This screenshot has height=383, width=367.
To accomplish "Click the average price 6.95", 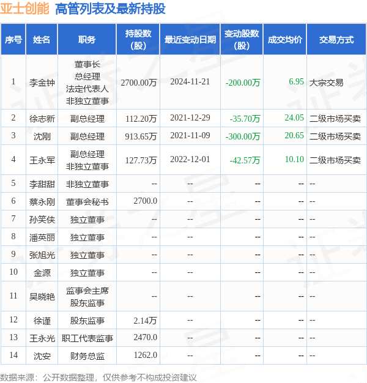I will pyautogui.click(x=296, y=81).
